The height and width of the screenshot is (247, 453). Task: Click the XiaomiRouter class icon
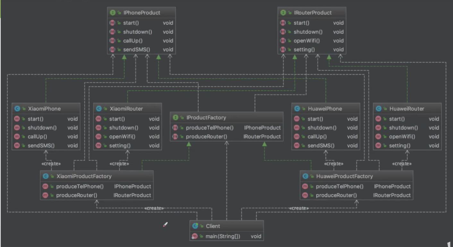point(99,109)
